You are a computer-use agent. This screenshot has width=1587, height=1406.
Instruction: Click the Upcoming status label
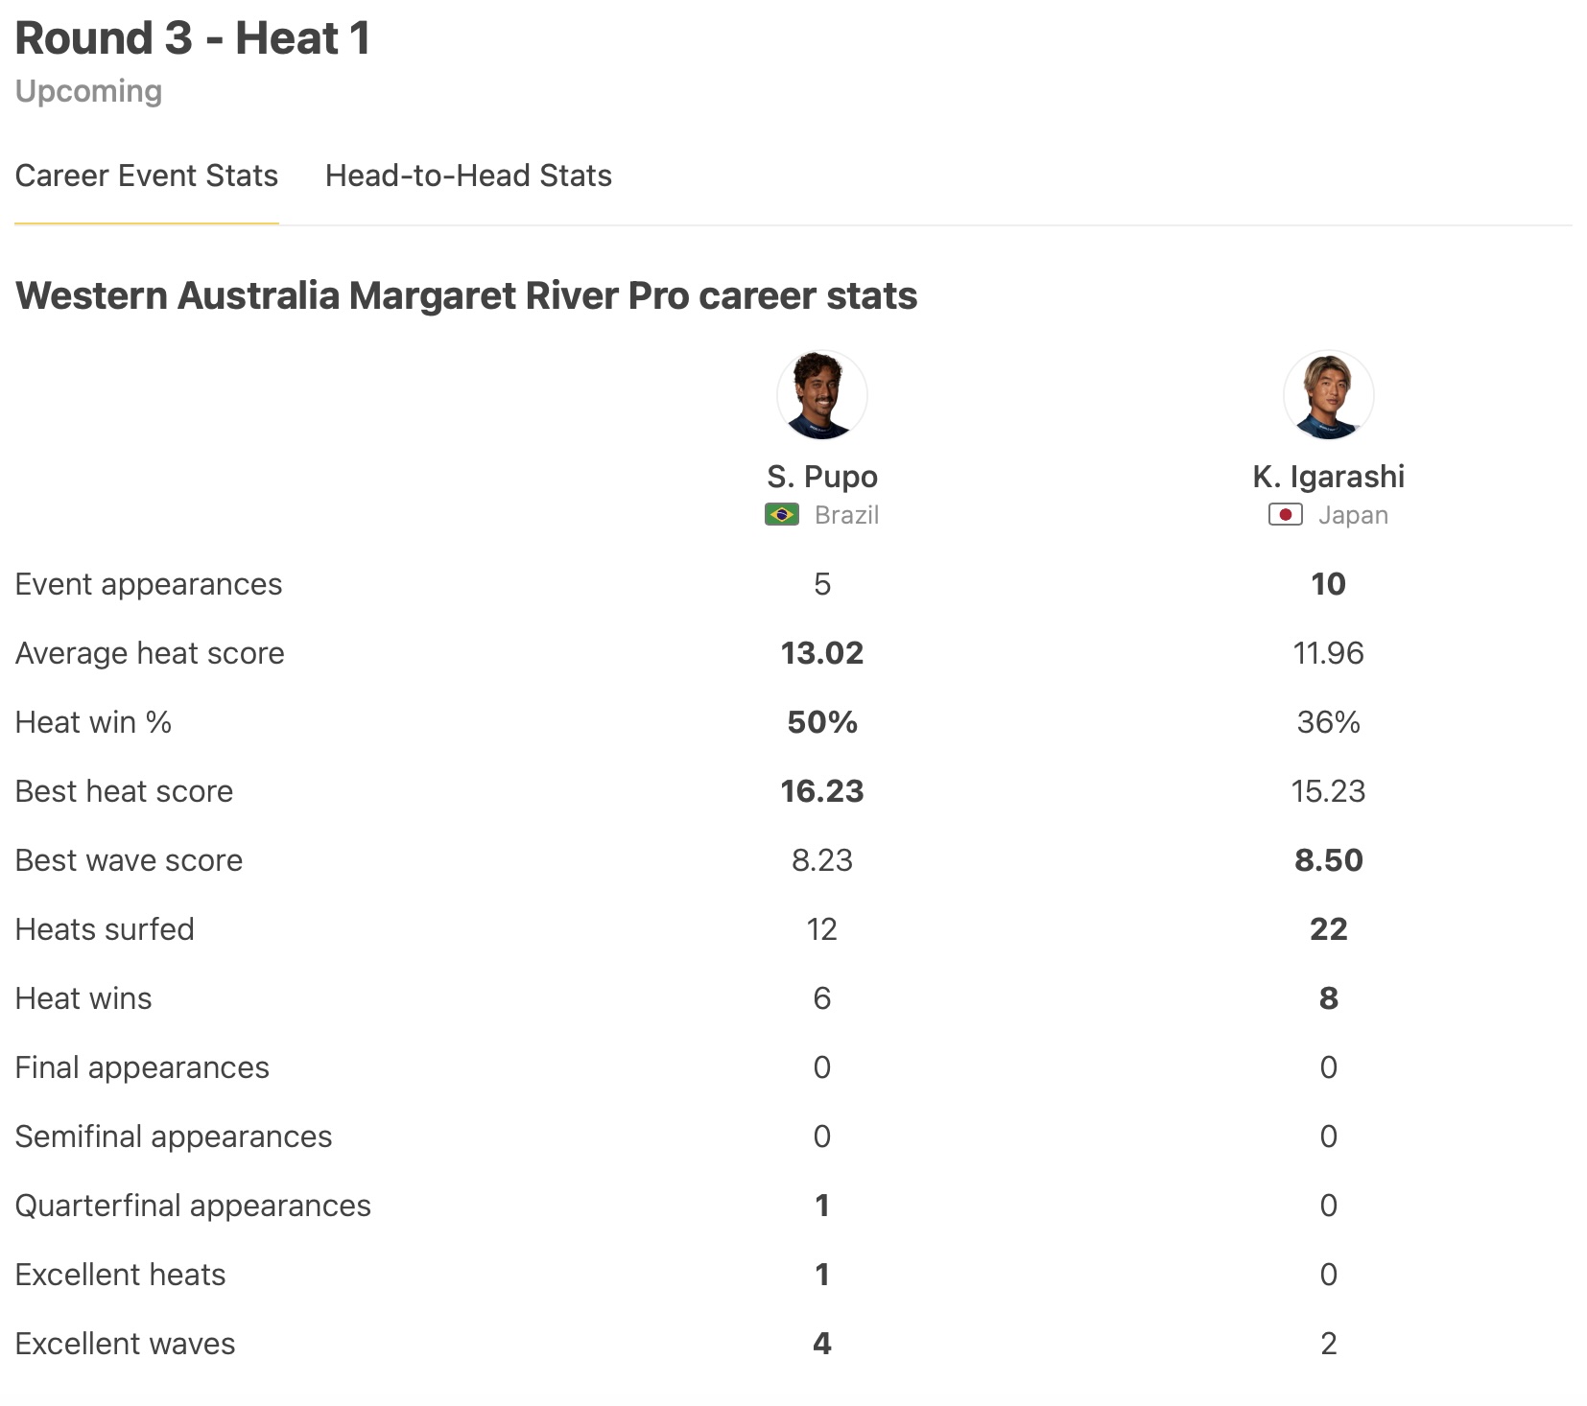(88, 91)
